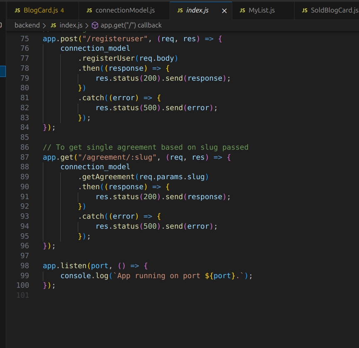Click the cube symbol icon in breadcrumbs
Screen dimensions: 359x348
[95, 25]
